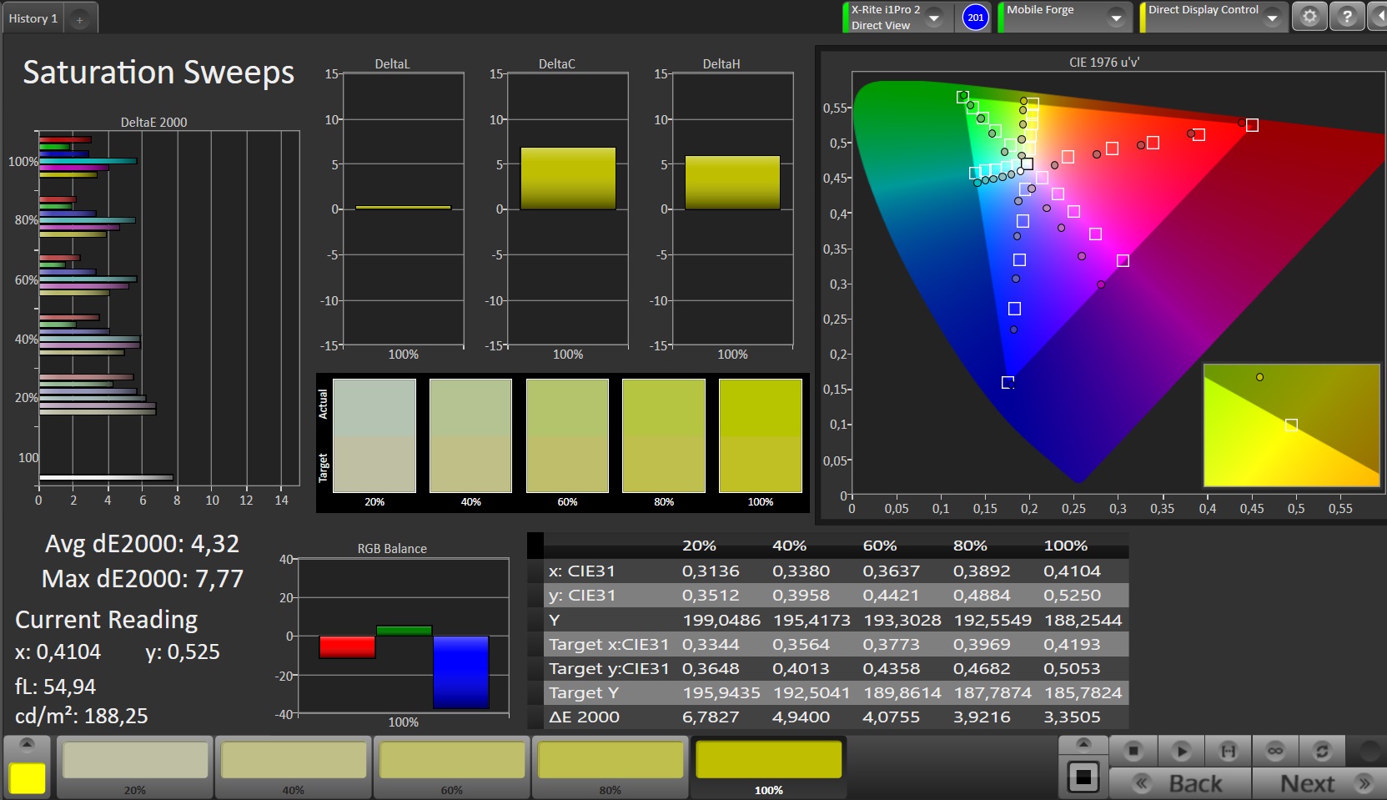Viewport: 1387px width, 800px height.
Task: Open help with the question mark icon
Action: coord(1347,17)
